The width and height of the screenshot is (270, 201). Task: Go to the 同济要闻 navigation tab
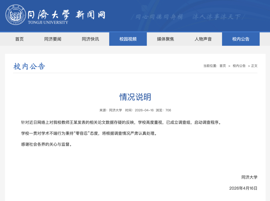click(x=53, y=39)
